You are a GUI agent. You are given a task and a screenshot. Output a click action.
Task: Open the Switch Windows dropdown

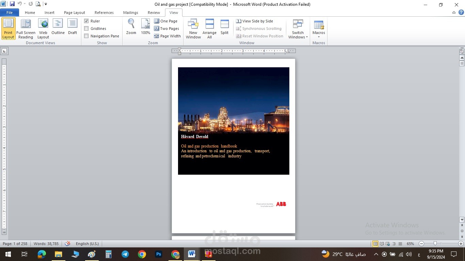tap(298, 29)
